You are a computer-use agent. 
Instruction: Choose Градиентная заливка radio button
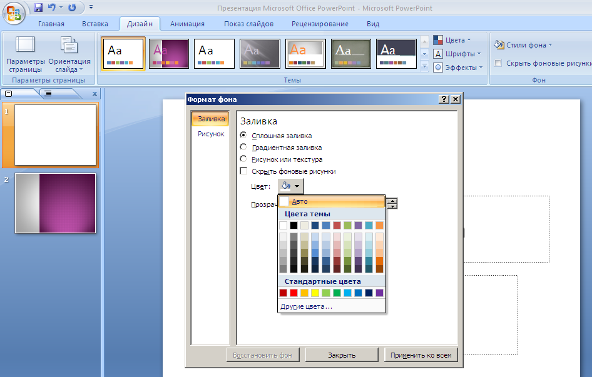243,147
